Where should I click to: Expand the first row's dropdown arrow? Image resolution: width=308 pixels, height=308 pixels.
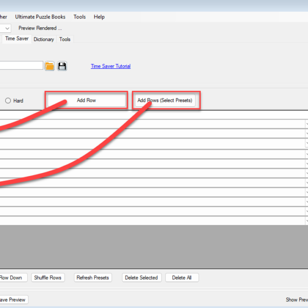[x=306, y=124]
